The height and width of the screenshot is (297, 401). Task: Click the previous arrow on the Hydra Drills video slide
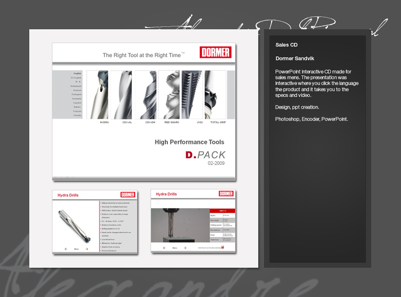tap(164, 248)
